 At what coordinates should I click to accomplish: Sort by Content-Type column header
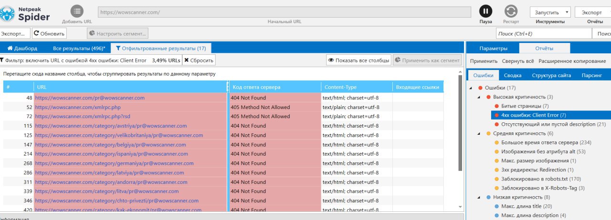[357, 87]
